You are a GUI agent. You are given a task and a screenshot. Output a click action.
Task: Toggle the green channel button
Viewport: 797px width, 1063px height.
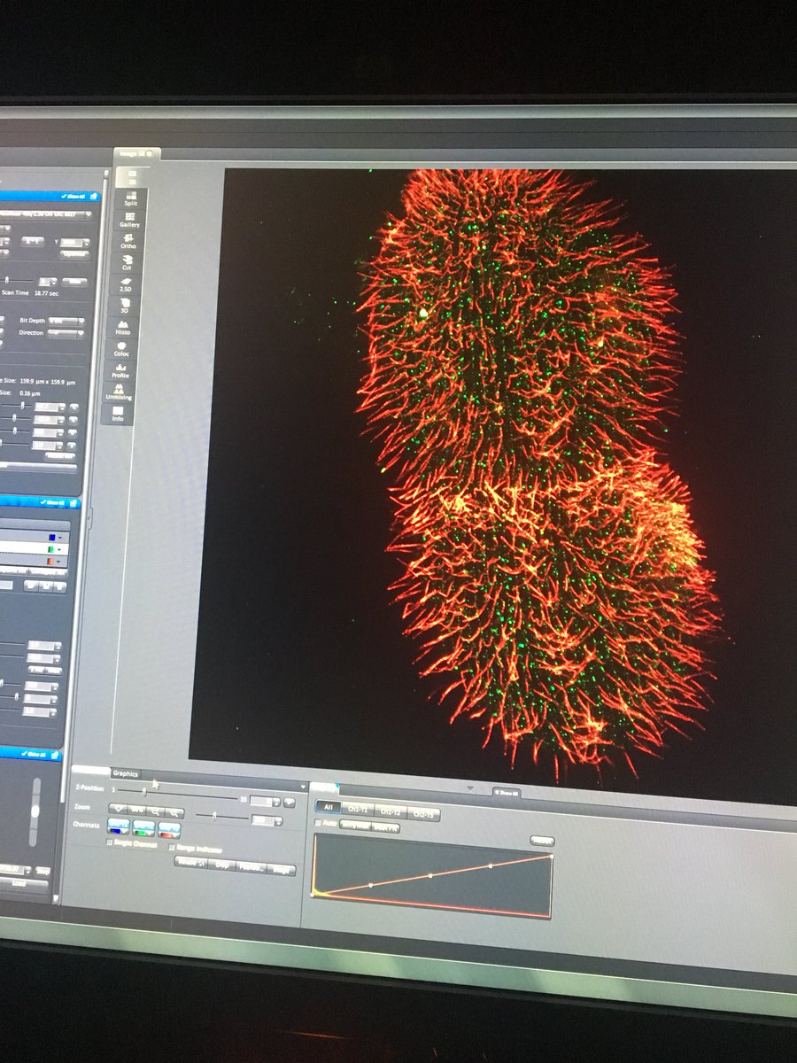point(143,828)
